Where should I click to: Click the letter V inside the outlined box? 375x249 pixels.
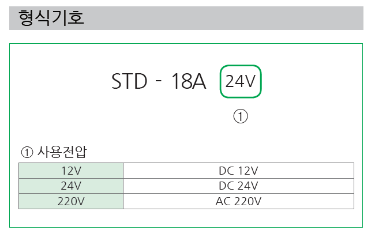[251, 82]
